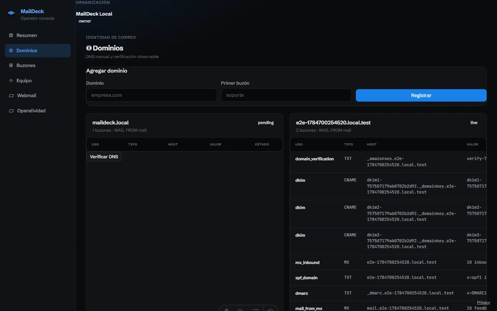Image resolution: width=497 pixels, height=311 pixels.
Task: Click the live status badge
Action: tap(474, 123)
